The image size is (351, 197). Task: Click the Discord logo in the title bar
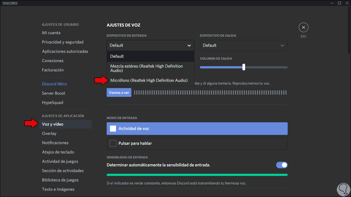click(x=10, y=3)
